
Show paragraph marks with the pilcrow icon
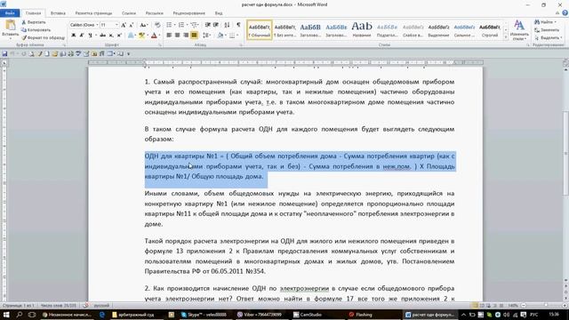click(238, 25)
